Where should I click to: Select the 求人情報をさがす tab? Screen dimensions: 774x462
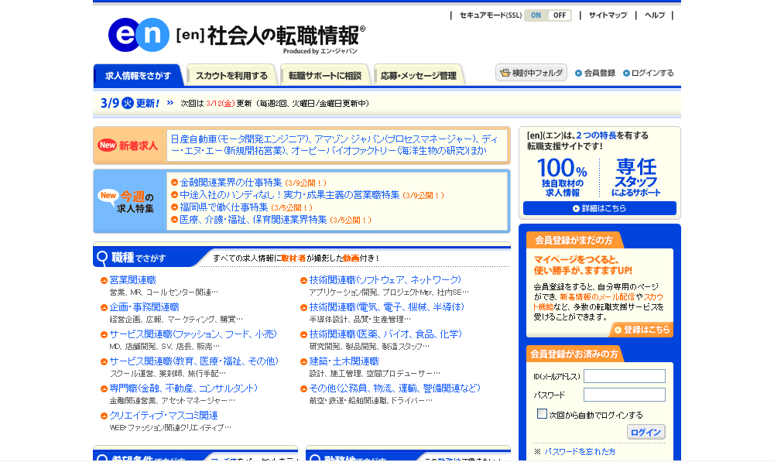click(x=139, y=76)
